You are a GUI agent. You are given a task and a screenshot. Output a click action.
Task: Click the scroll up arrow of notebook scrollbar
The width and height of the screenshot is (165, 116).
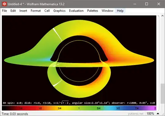[x=163, y=16]
